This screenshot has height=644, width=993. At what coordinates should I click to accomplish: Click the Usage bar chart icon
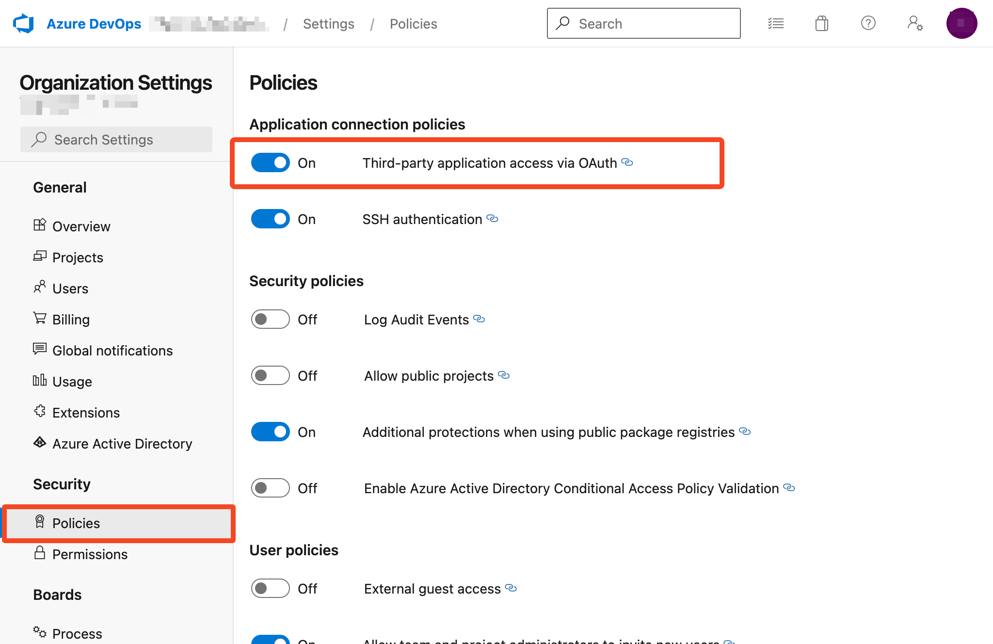tap(40, 380)
